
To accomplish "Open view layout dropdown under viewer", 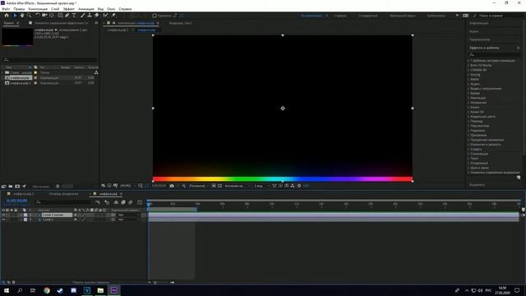I will pyautogui.click(x=262, y=186).
